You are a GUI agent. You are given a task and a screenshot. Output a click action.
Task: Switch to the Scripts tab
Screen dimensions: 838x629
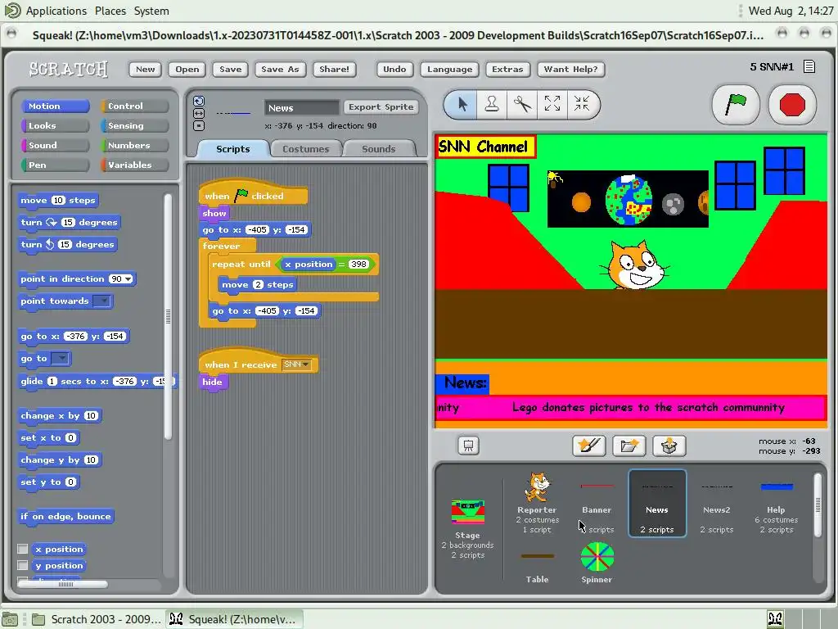pyautogui.click(x=233, y=149)
